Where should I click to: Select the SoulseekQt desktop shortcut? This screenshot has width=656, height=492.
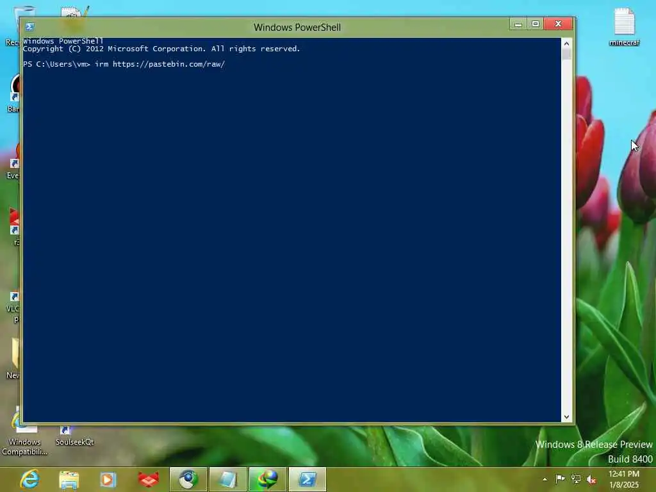click(74, 436)
